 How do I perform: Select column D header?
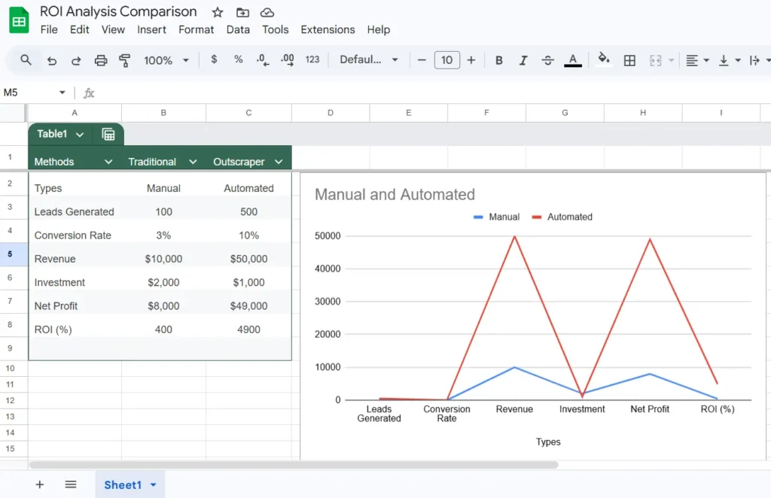point(331,113)
